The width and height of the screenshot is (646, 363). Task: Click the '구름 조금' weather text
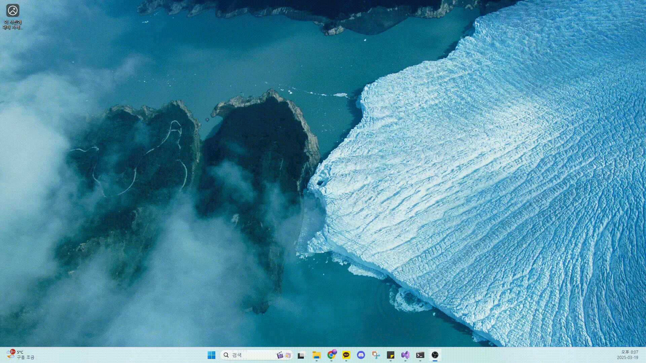click(26, 357)
